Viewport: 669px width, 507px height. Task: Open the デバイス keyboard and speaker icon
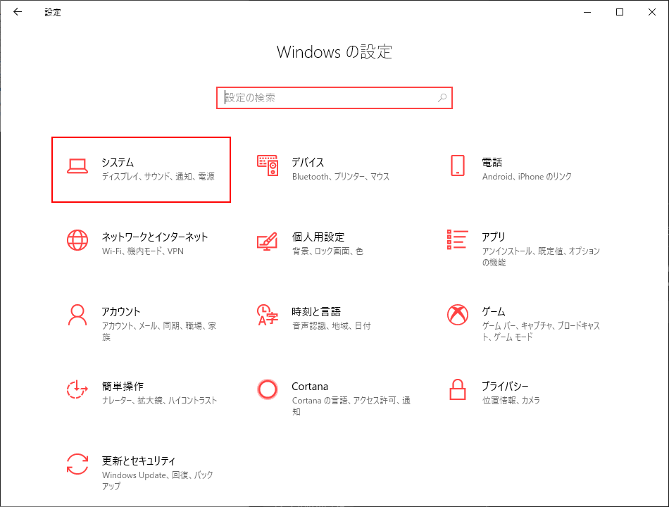268,165
